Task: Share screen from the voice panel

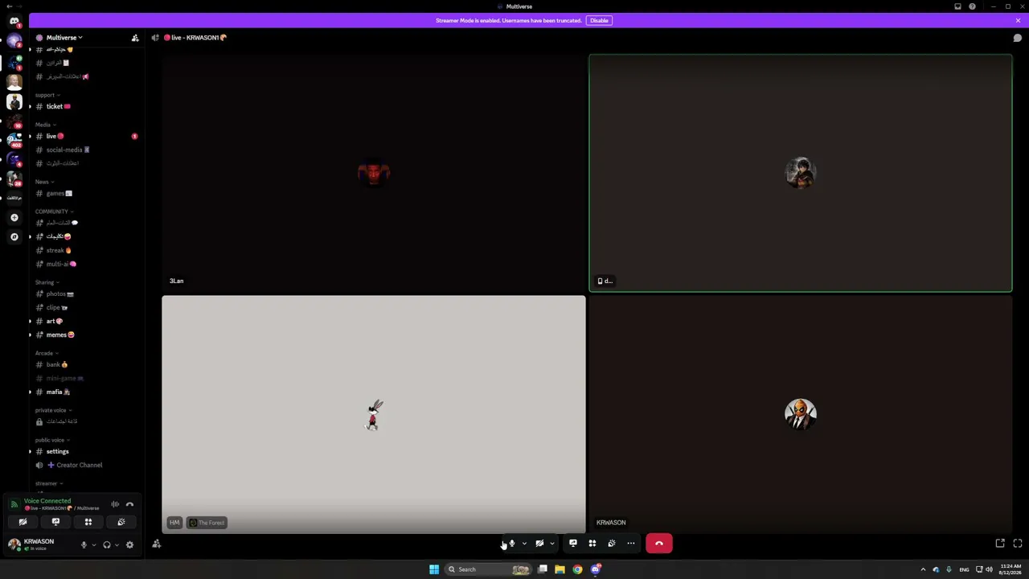Action: 55,522
